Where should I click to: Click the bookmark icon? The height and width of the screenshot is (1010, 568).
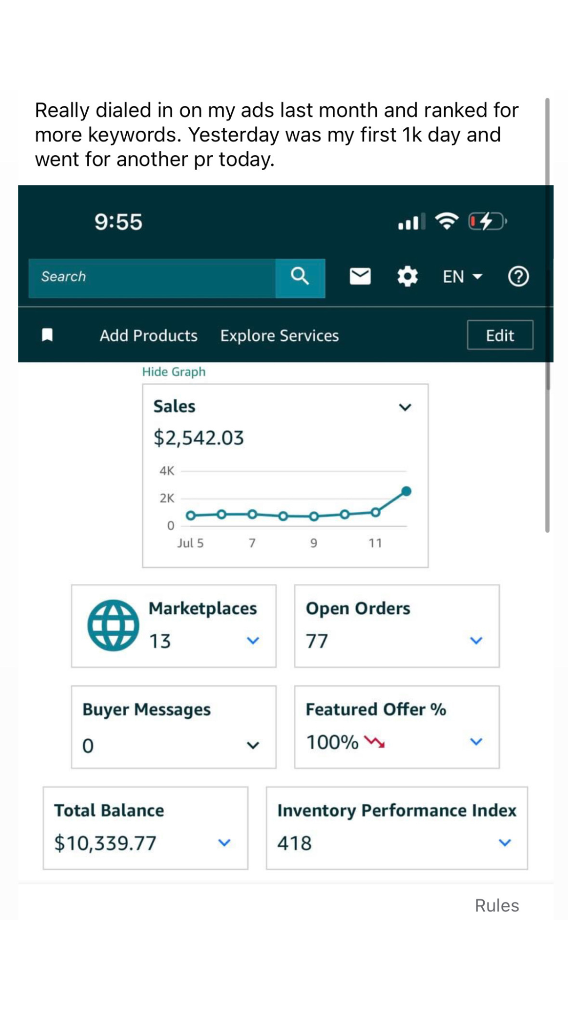(x=47, y=335)
